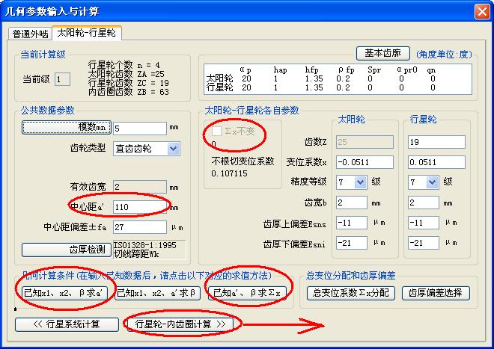This screenshot has width=494, height=349.
Task: Edit the 行星轮 齿数Z field
Action: [x=436, y=142]
